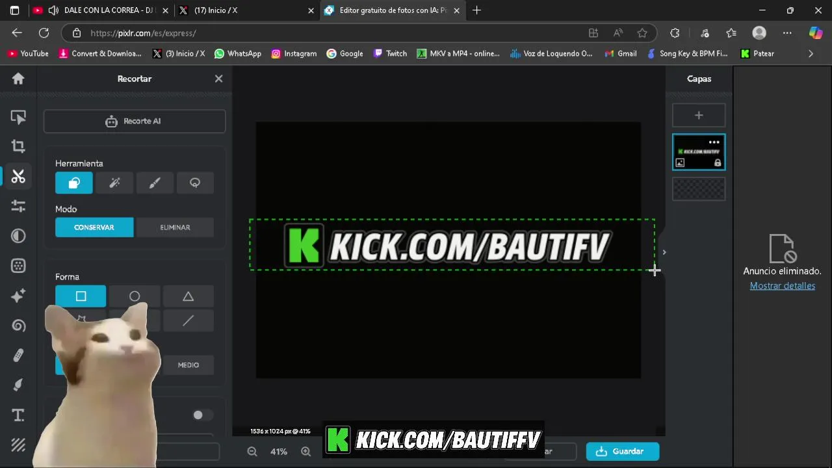The width and height of the screenshot is (832, 468).
Task: Go back to the previous page
Action: point(17,33)
